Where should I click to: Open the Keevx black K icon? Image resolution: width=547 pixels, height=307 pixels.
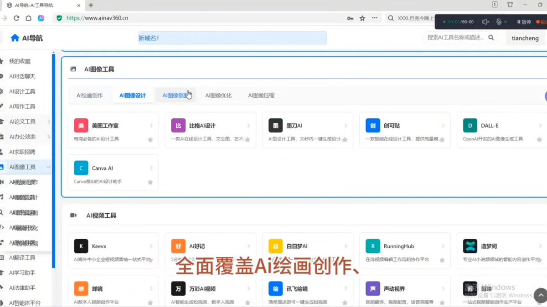point(81,246)
